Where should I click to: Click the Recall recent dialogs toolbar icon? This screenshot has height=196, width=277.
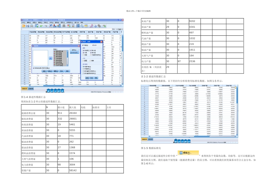[x=36, y=26]
